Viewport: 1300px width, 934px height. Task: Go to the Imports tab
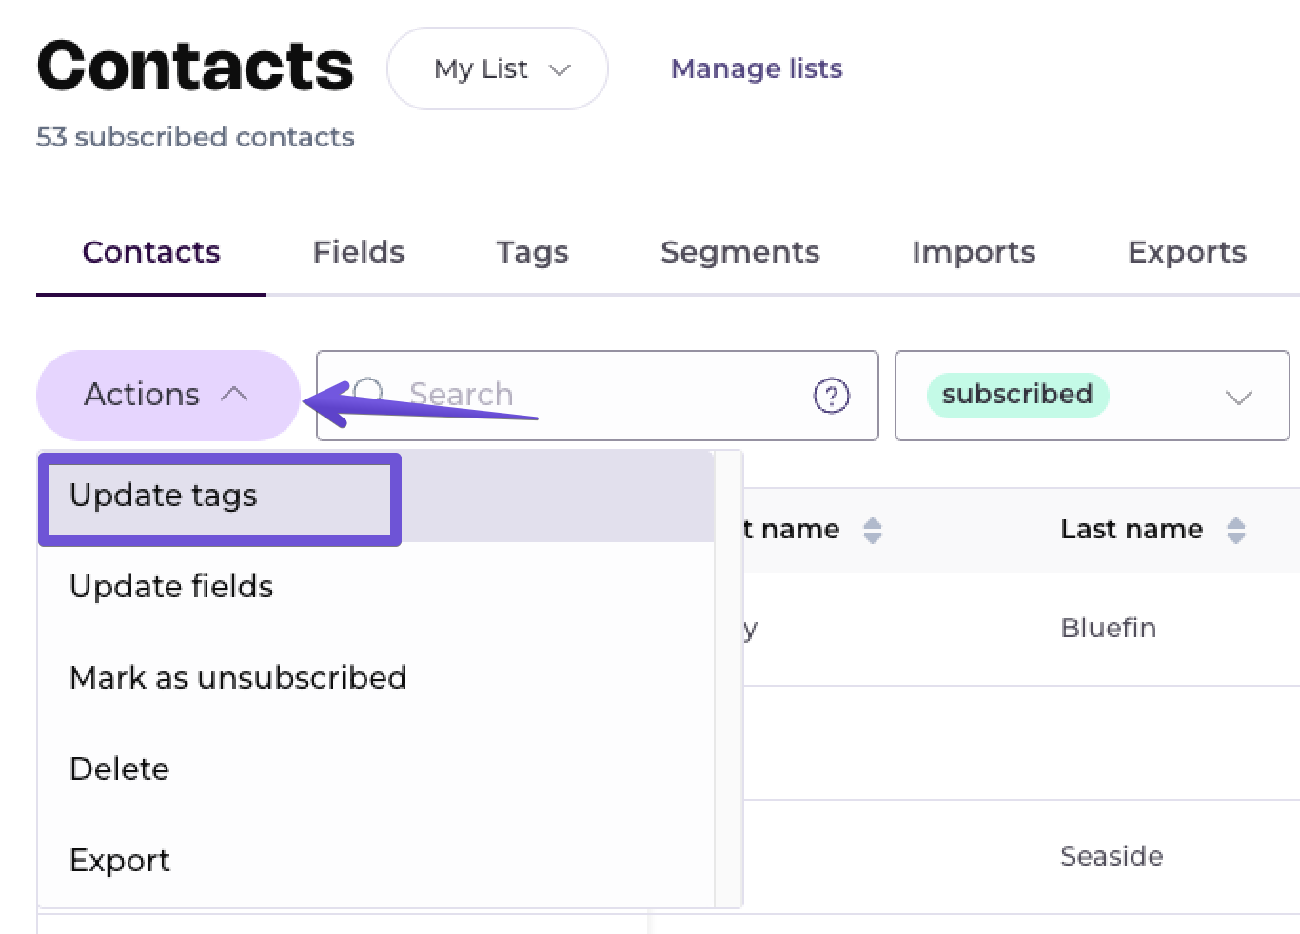(x=973, y=252)
